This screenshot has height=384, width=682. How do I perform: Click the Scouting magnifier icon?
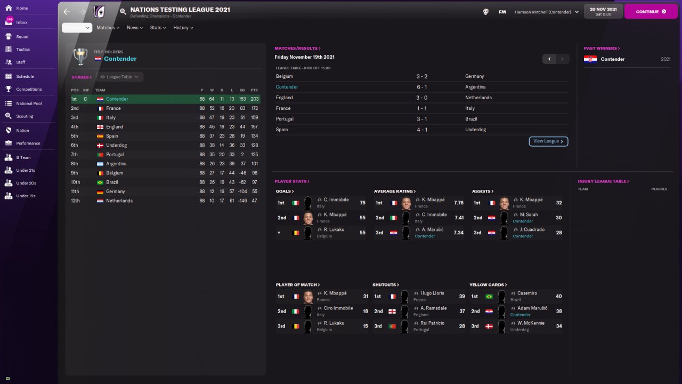pyautogui.click(x=9, y=116)
